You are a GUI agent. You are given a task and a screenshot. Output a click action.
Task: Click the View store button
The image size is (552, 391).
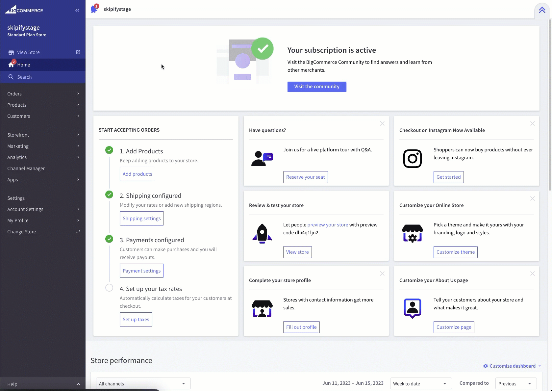(x=297, y=252)
